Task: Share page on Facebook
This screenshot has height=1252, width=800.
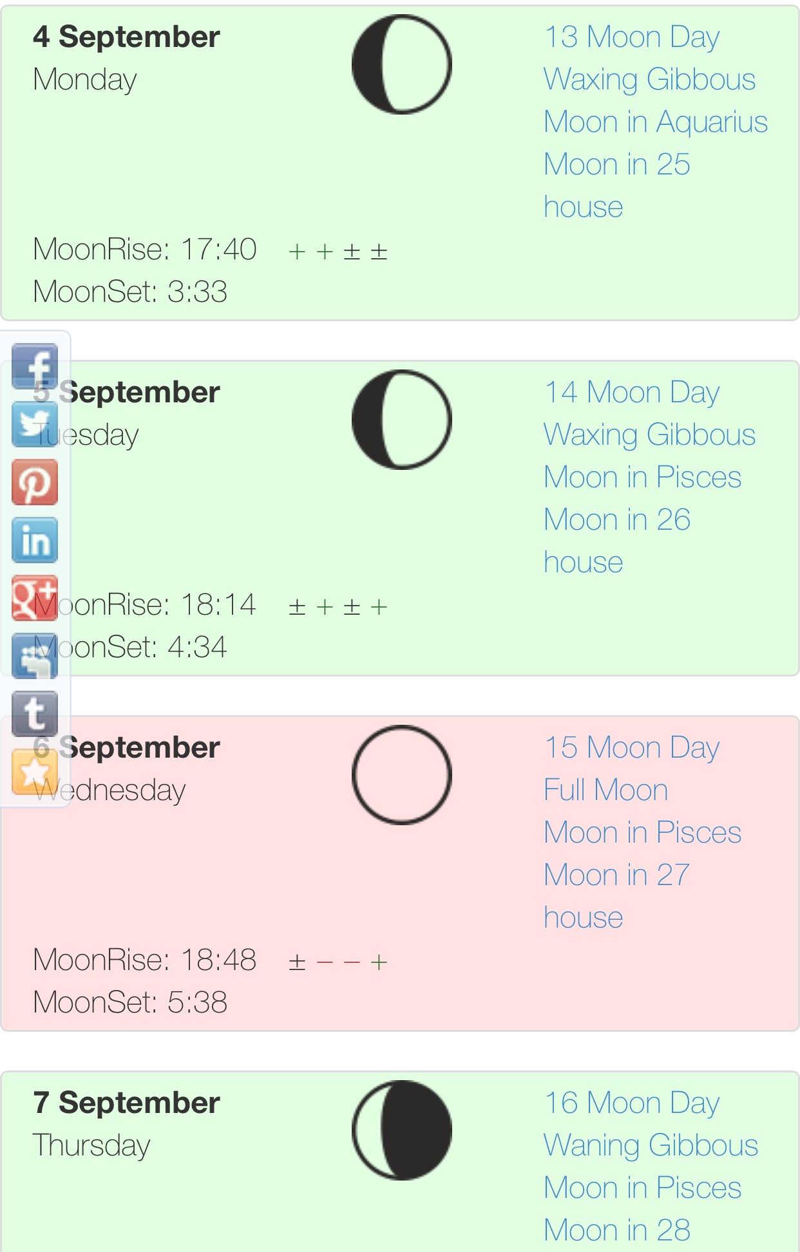Action: click(x=35, y=366)
